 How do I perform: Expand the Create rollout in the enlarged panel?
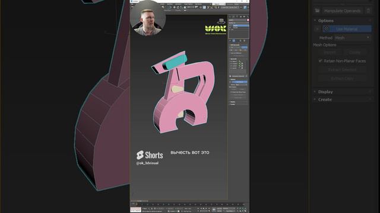[x=325, y=99]
